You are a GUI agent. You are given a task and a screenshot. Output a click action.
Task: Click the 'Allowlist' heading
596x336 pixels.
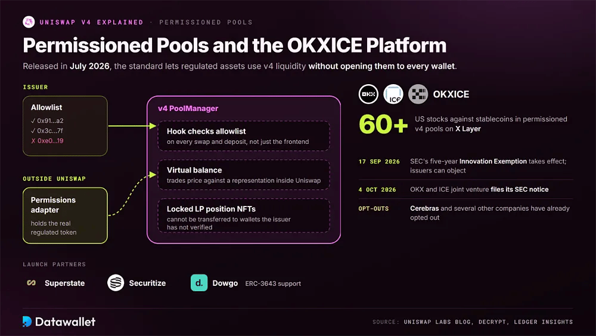click(x=46, y=107)
